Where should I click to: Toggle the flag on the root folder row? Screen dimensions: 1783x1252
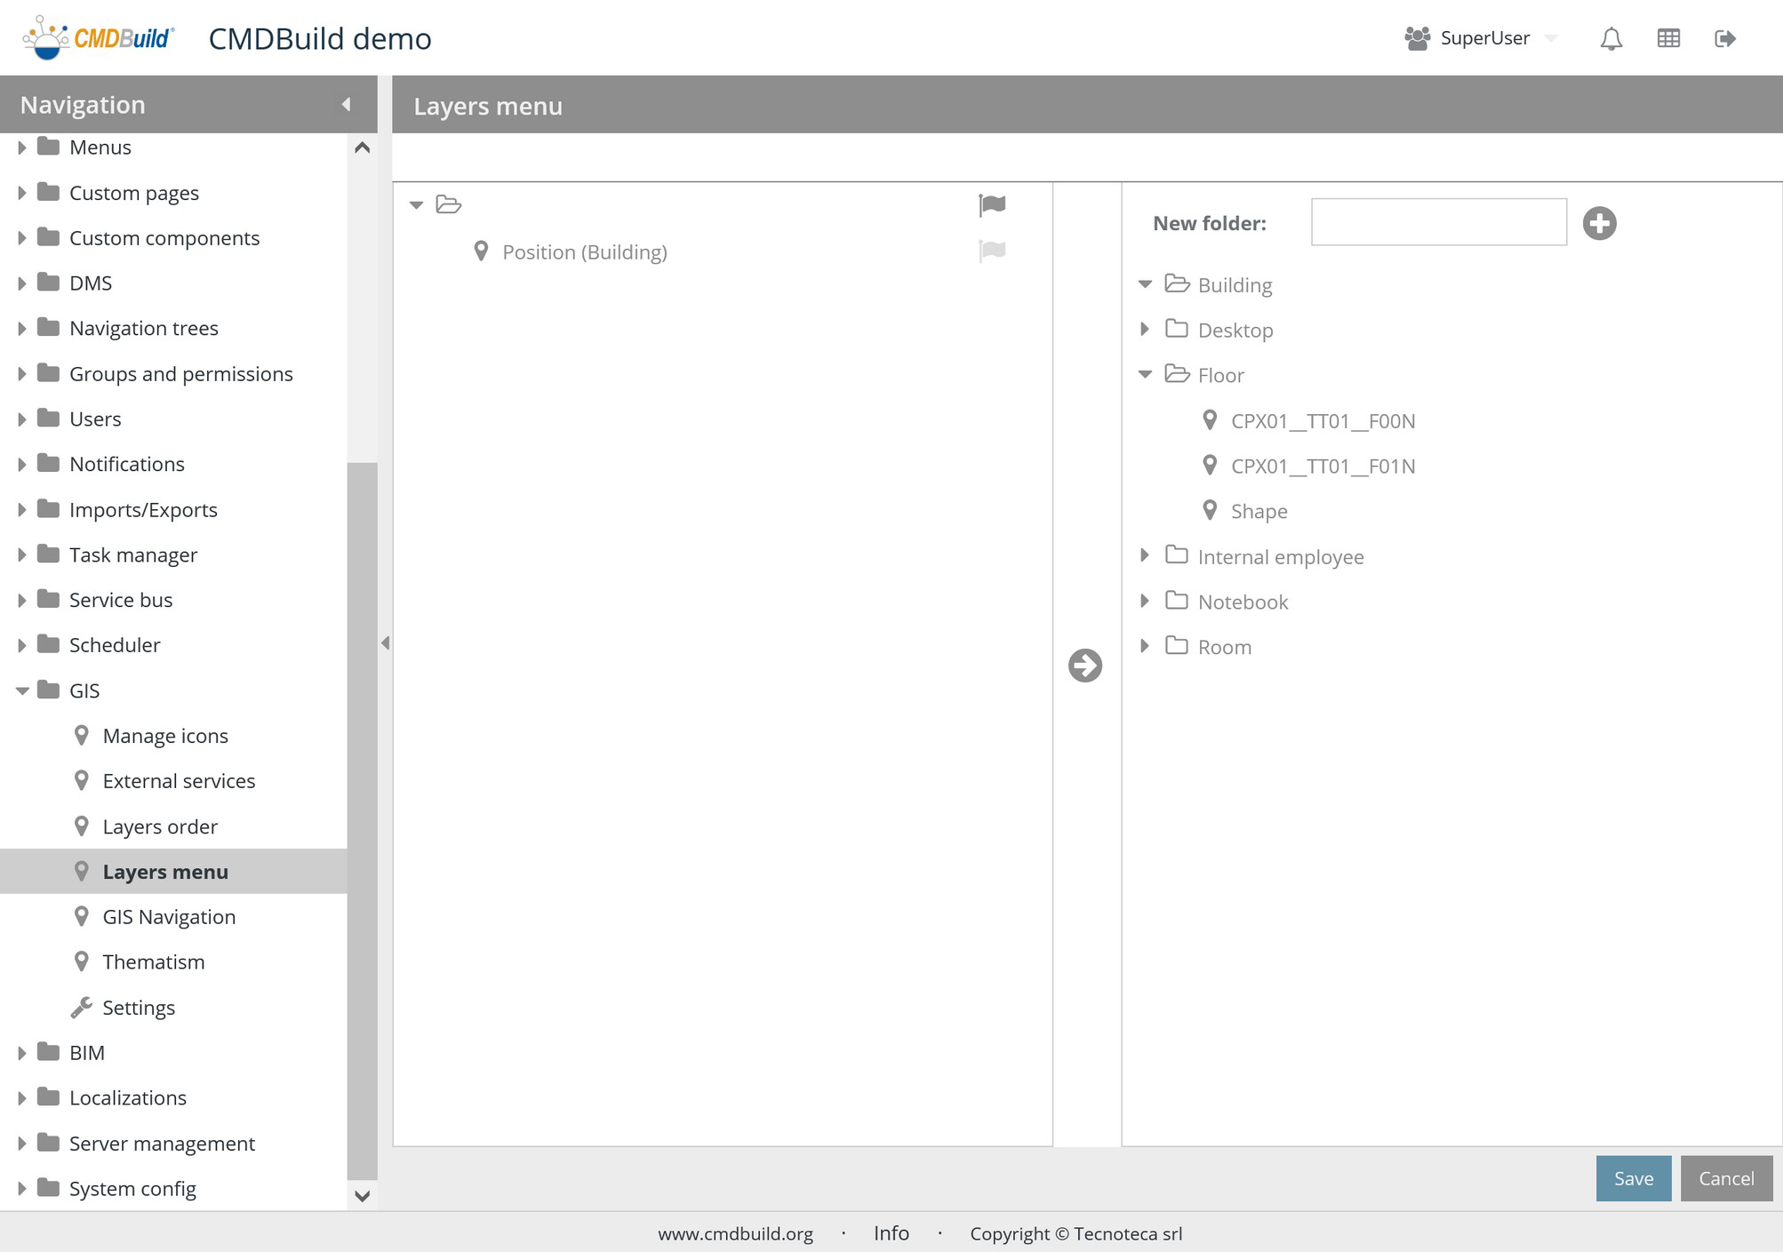[x=992, y=205]
